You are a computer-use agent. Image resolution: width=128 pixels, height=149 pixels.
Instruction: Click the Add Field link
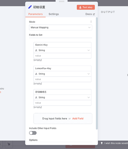point(78,119)
